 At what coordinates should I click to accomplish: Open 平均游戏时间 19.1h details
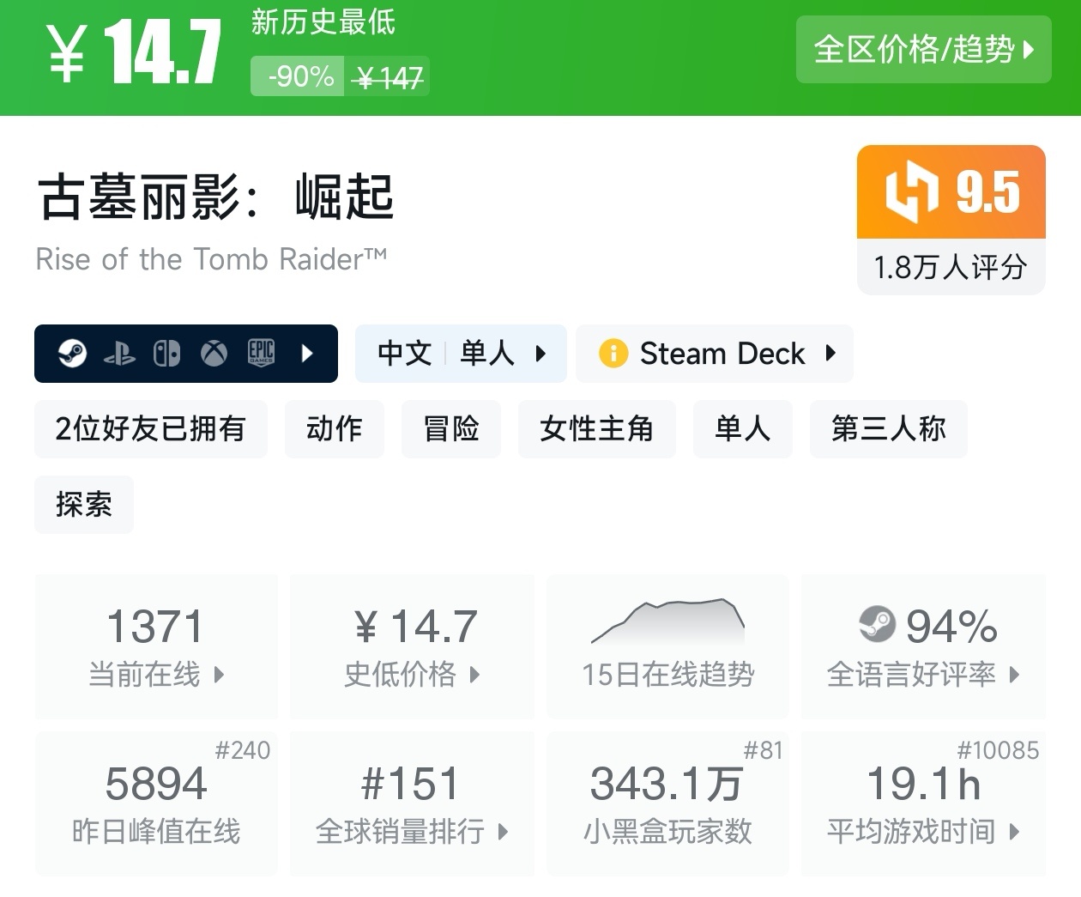click(923, 803)
